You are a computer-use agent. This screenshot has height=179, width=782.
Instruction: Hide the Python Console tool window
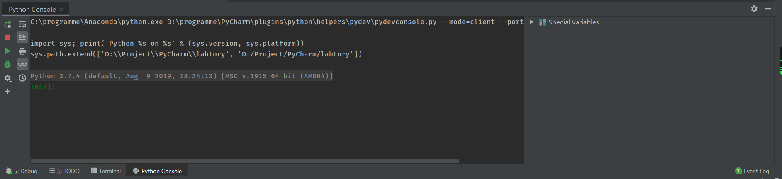(768, 9)
